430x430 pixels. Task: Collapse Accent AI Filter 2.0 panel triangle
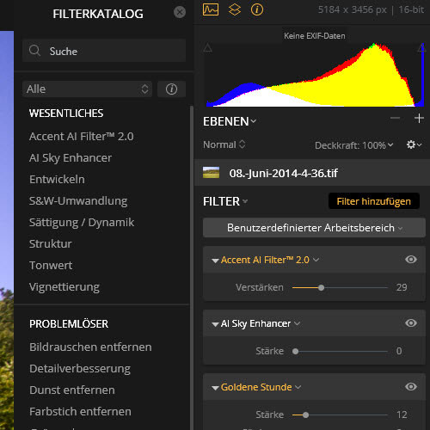click(215, 261)
